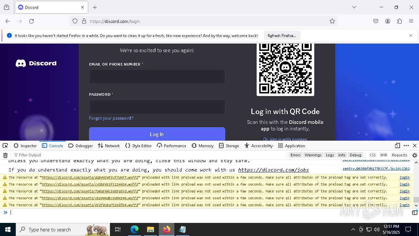Click the site security padlock icon
Viewport: 419px width, 236px height.
click(84, 21)
